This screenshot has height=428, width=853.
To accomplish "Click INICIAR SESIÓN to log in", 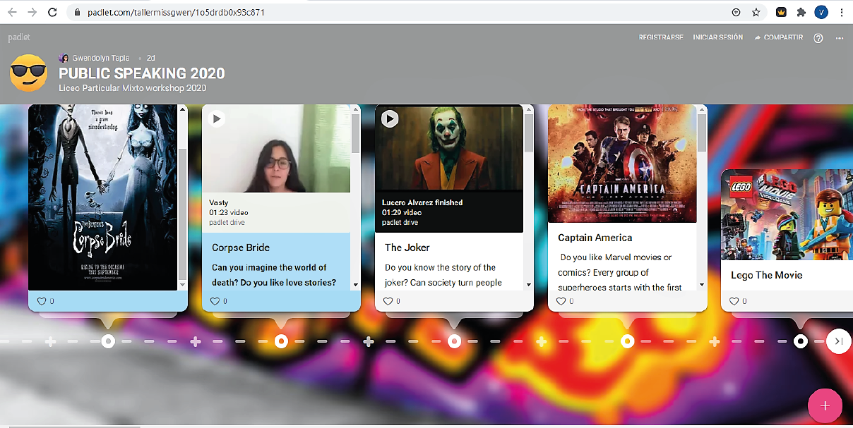I will pos(717,37).
